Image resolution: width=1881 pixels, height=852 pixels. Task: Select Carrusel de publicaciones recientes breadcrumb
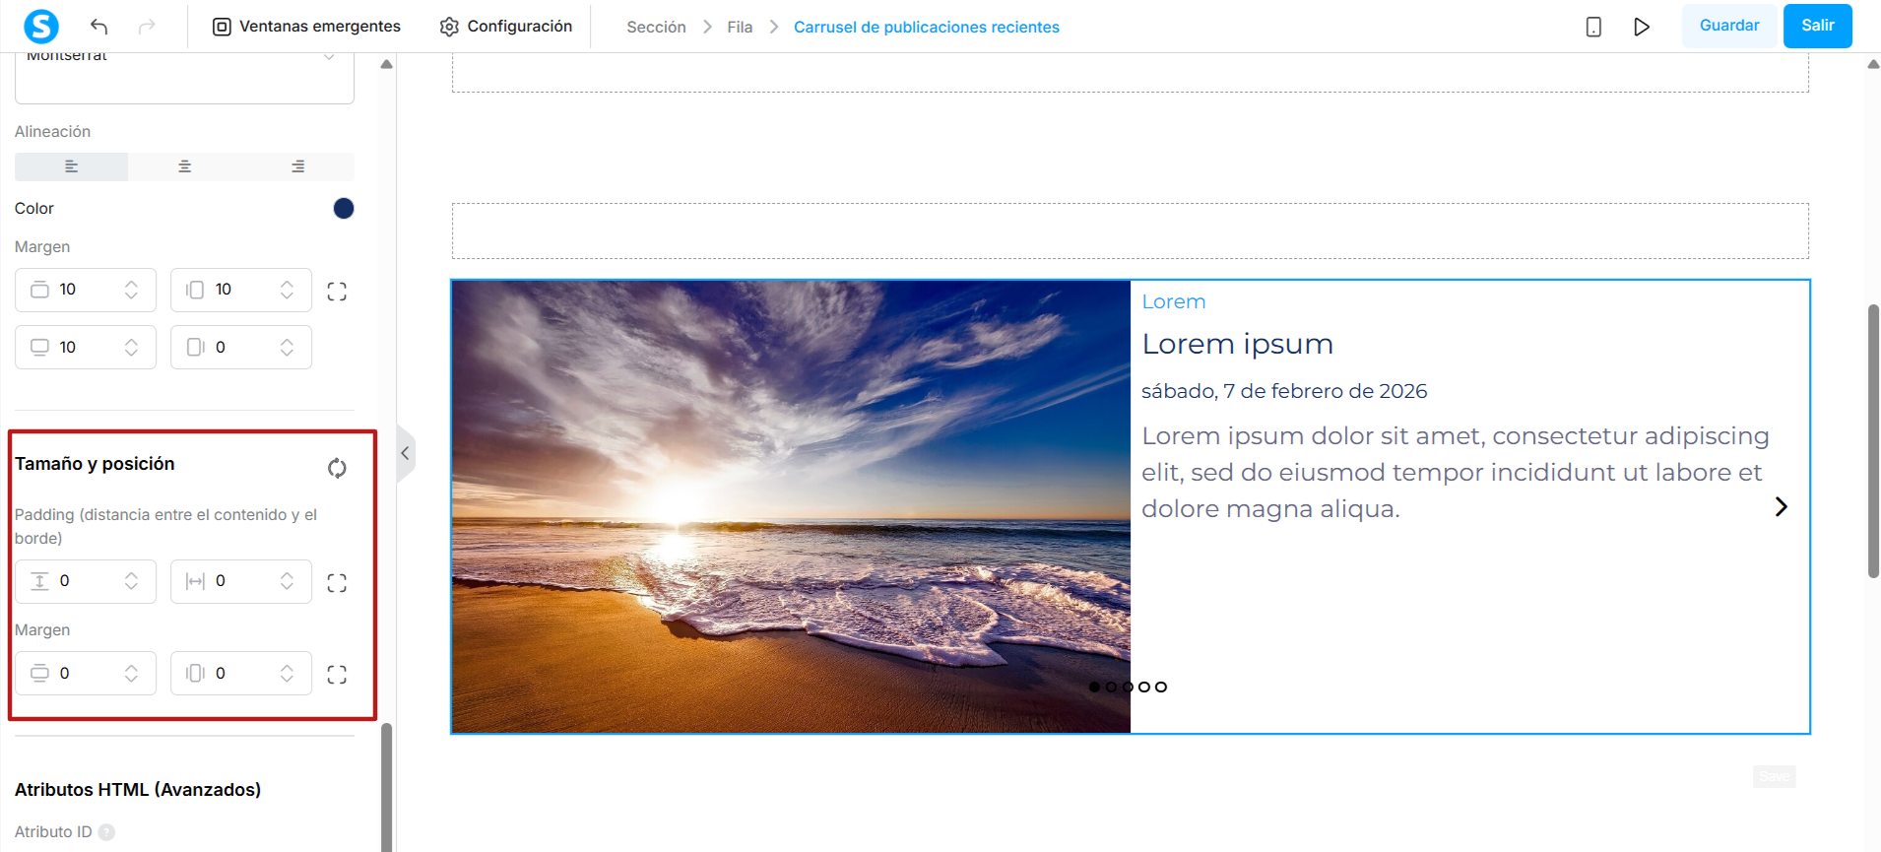tap(927, 27)
